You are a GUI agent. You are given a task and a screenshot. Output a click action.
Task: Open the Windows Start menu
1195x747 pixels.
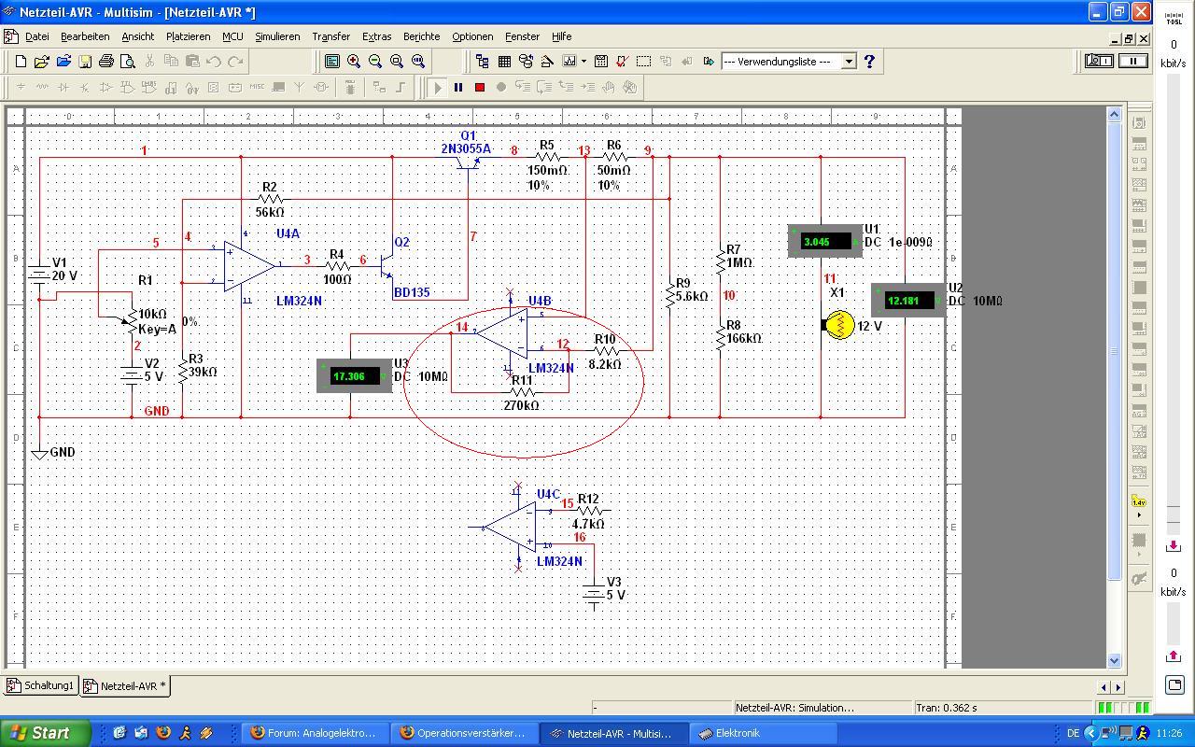coord(45,733)
